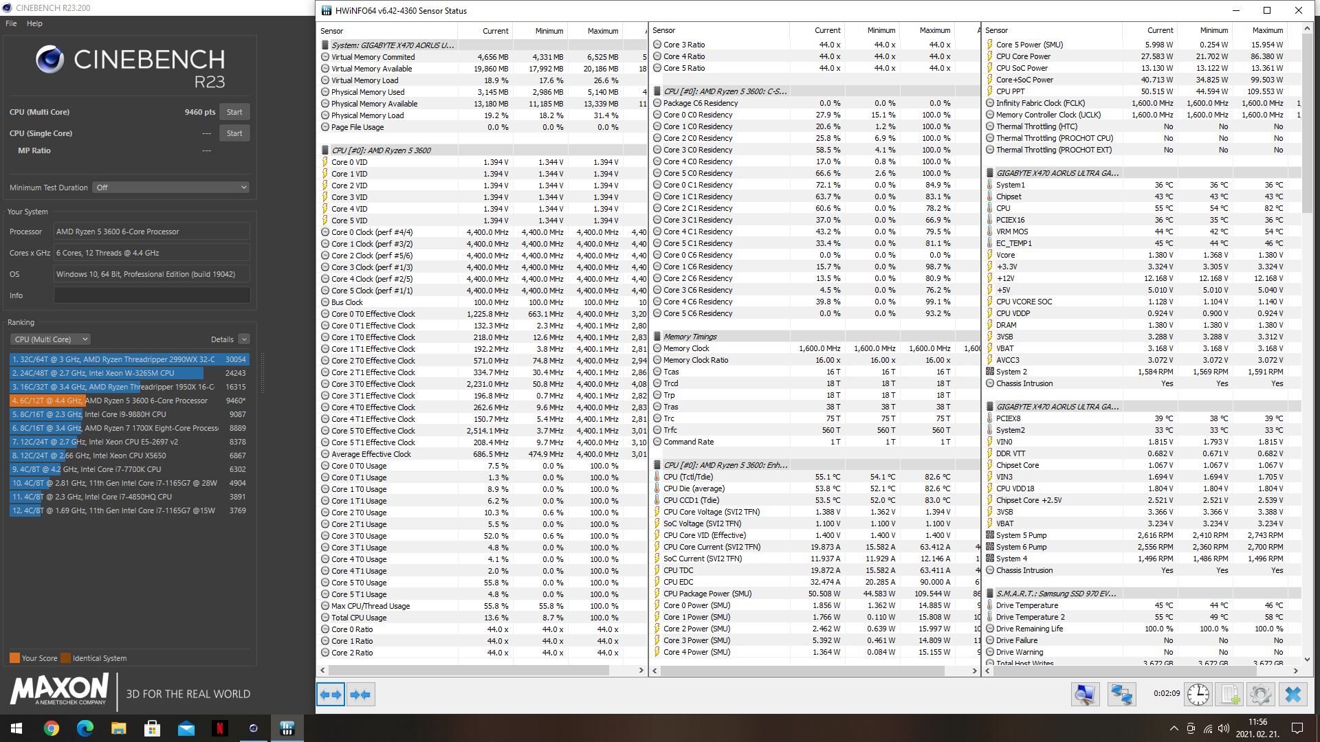This screenshot has height=742, width=1320.
Task: Open HWiNFO system summary magnifier icon
Action: pos(1085,695)
